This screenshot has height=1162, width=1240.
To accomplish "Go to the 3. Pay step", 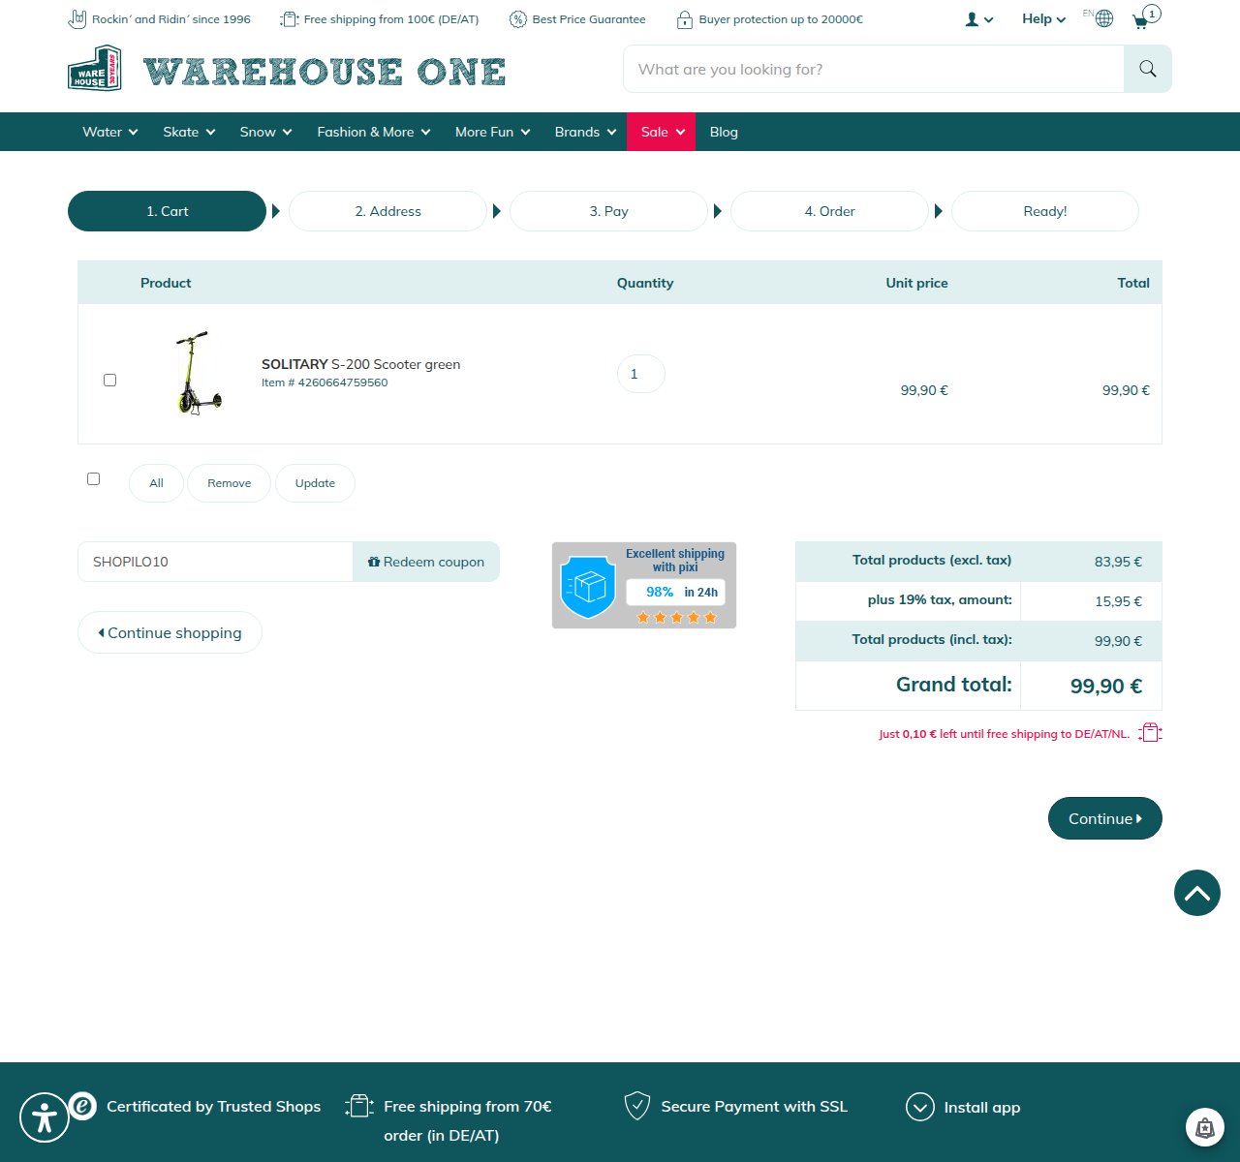I will 608,211.
